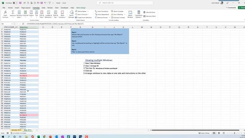Click Calculate Now

coord(149,12)
